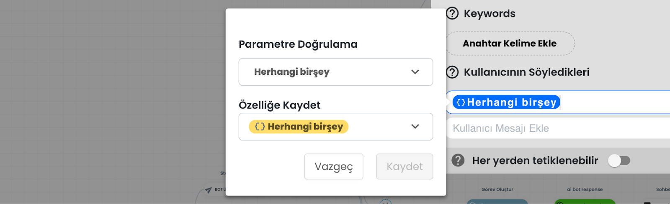
Task: Click the Görev Oluştur node label
Action: [x=497, y=189]
